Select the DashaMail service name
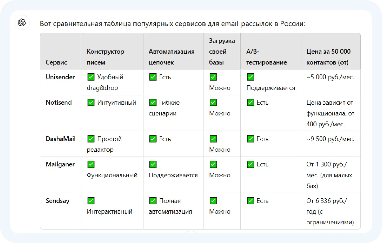This screenshot has width=382, height=243. coord(61,139)
